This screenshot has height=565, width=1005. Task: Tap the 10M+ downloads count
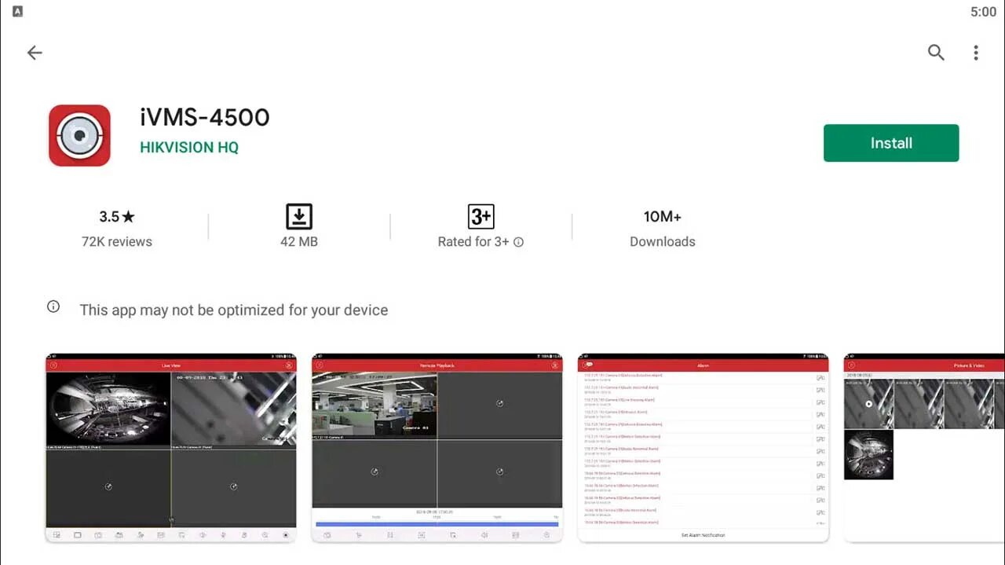click(663, 216)
